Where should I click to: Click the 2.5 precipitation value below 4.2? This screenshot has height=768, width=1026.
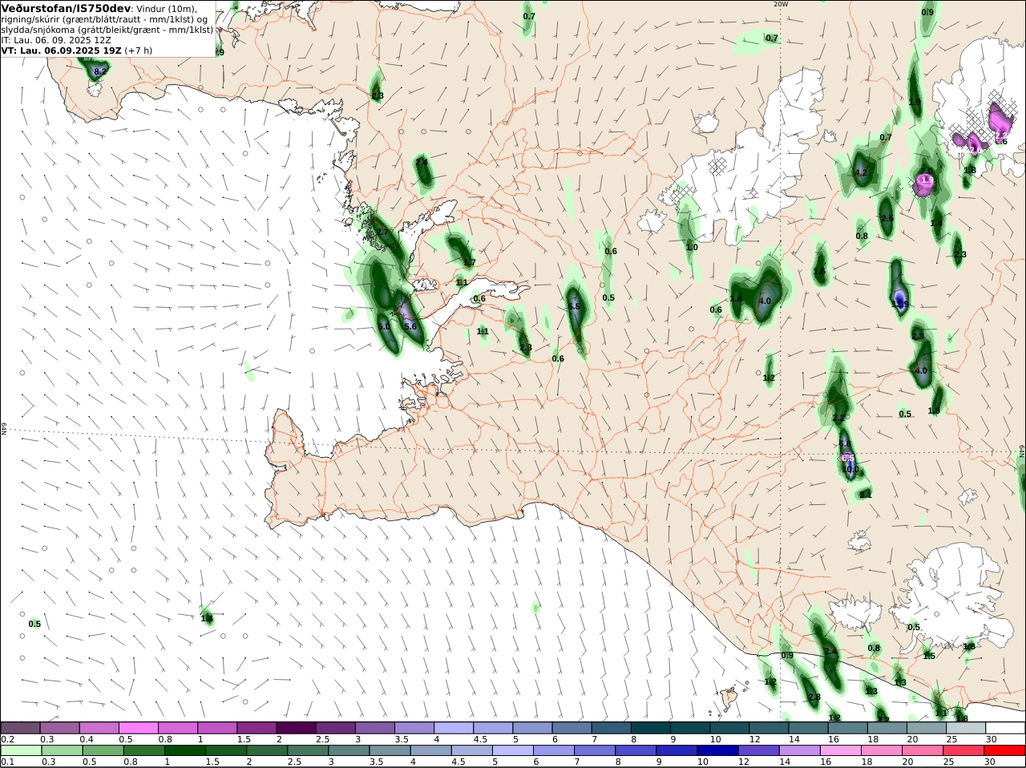click(887, 218)
